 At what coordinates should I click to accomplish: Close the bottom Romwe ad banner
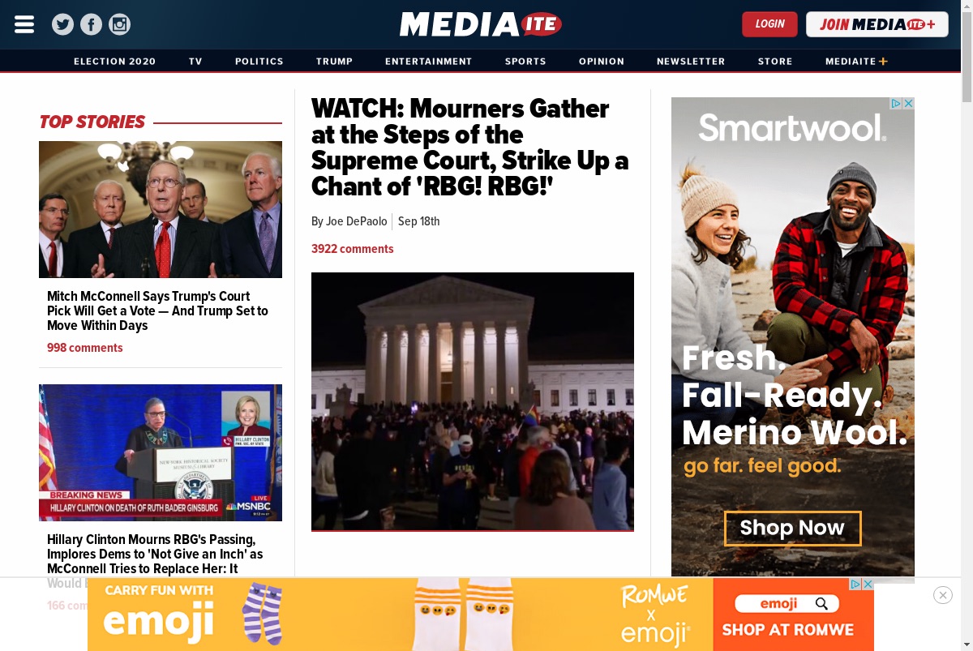(942, 595)
